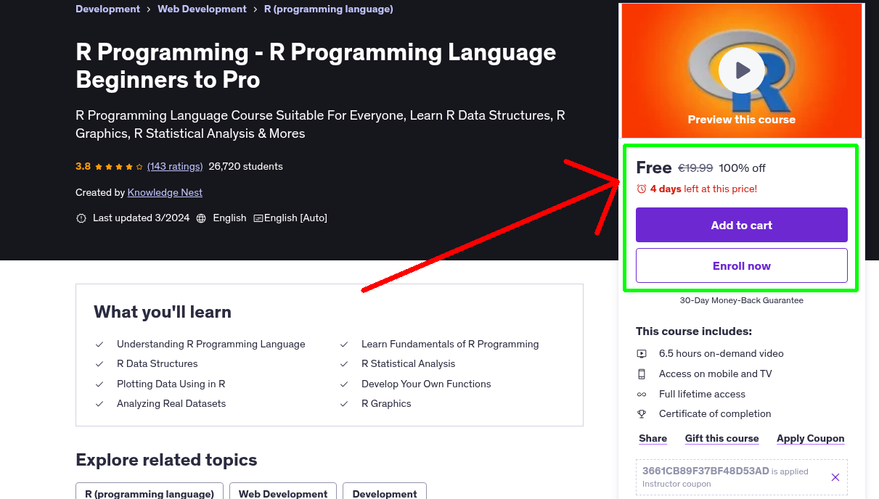The height and width of the screenshot is (499, 879).
Task: Click Preview this course caption
Action: [741, 120]
